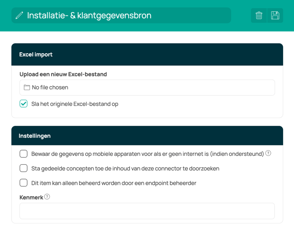Edit the title 'Installatie- & klantgegevensbron'
This screenshot has width=294, height=234.
pyautogui.click(x=89, y=15)
